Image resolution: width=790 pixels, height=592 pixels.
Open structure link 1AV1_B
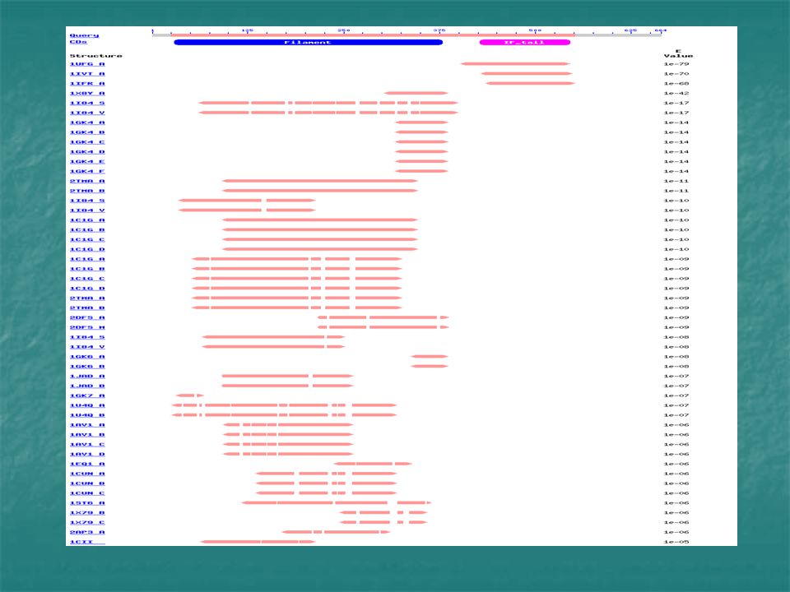click(87, 434)
